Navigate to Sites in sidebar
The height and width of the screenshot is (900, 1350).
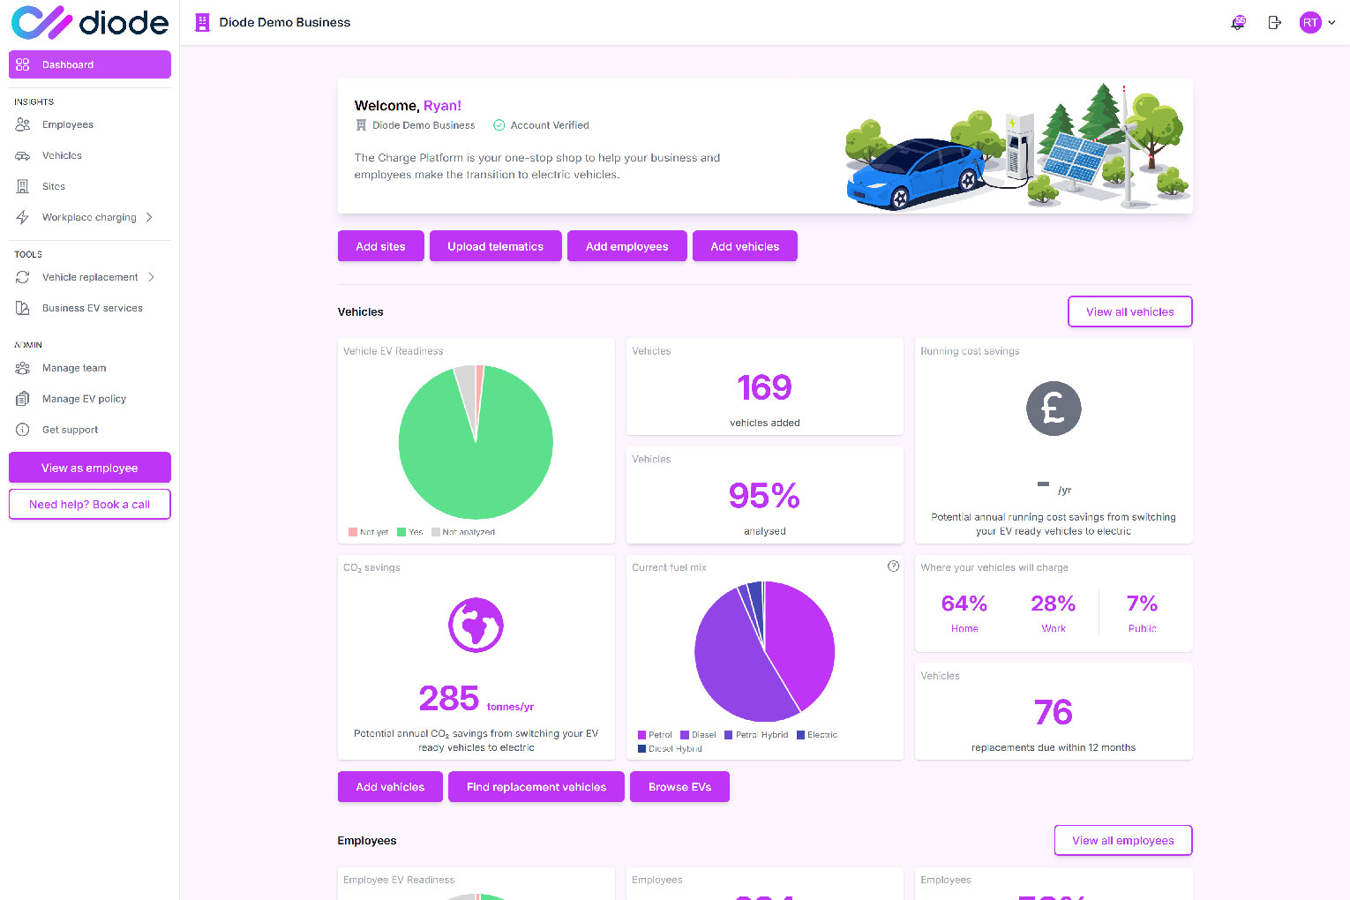pyautogui.click(x=54, y=186)
